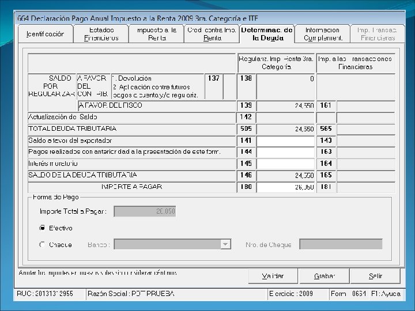Open the Identificación tab
This screenshot has width=415, height=311.
click(x=46, y=34)
